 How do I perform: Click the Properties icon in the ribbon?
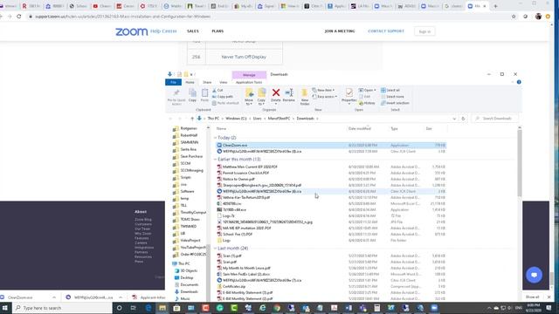pos(349,93)
